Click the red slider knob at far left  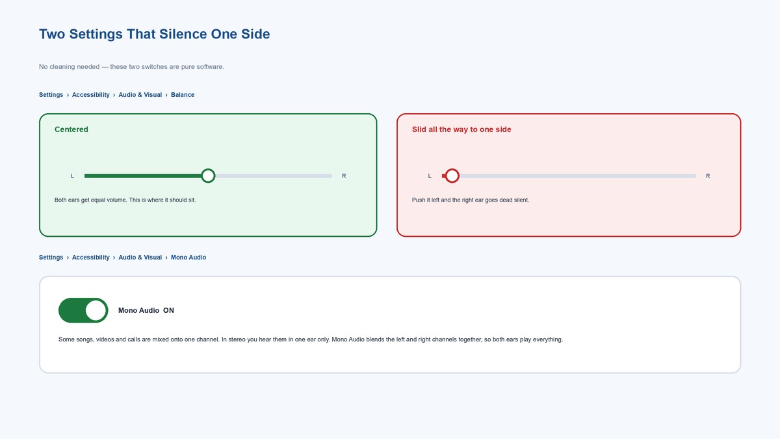coord(452,176)
